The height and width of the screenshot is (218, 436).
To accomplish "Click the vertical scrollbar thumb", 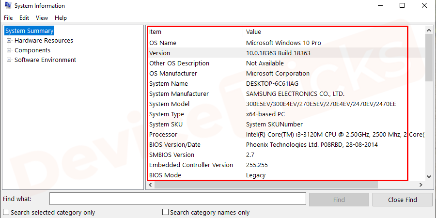I will coord(429,58).
